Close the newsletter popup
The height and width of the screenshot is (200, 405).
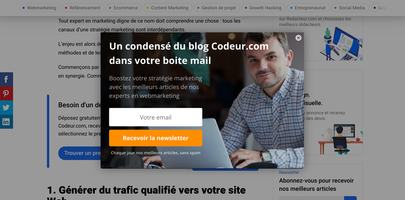298,38
